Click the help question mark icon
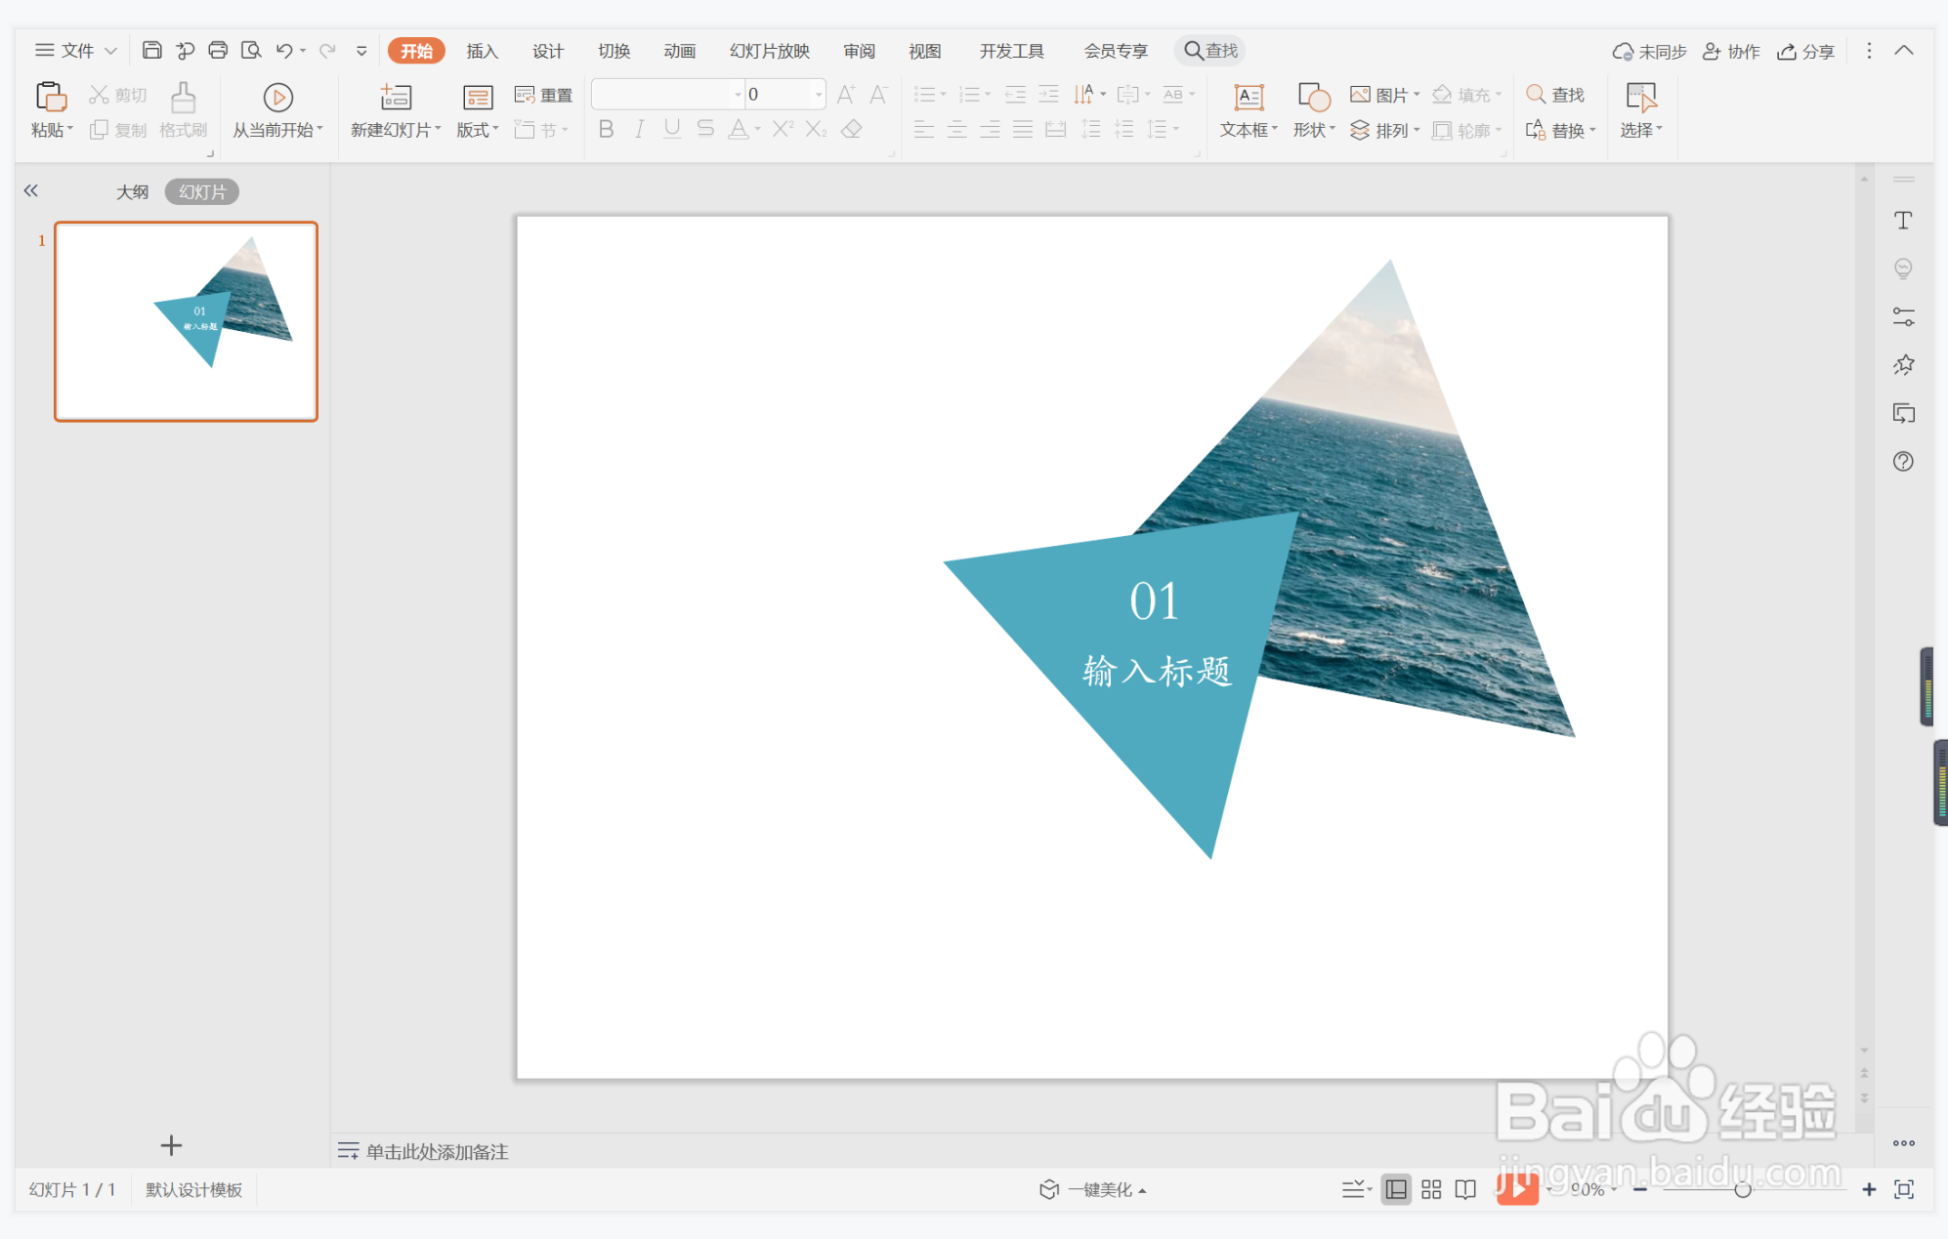1948x1239 pixels. coord(1903,461)
